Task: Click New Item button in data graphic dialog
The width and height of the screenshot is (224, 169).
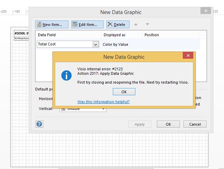Action: [x=52, y=25]
